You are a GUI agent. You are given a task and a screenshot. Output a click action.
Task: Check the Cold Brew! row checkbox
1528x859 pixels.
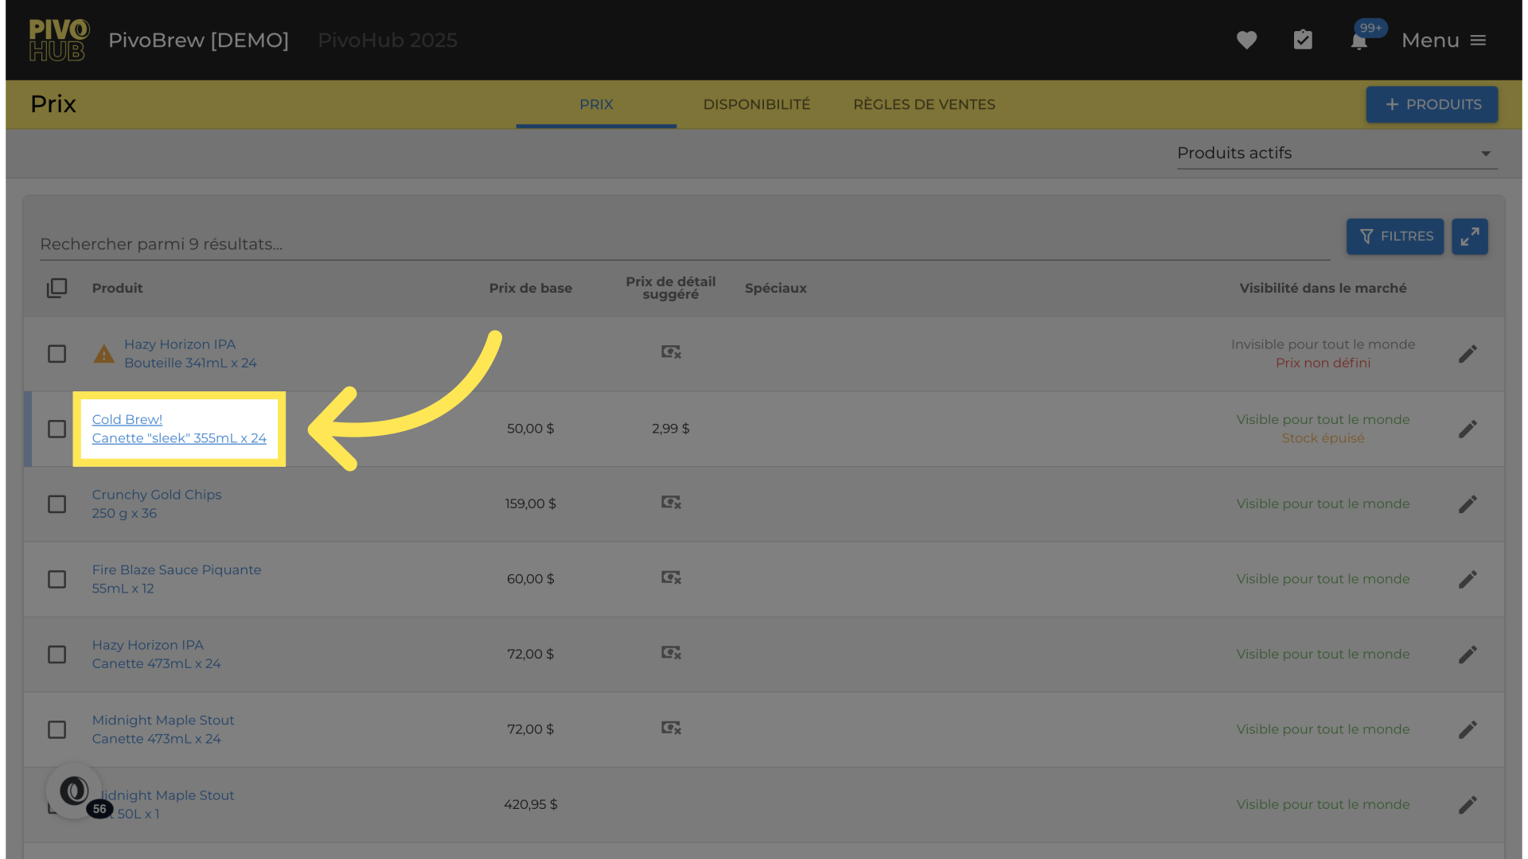tap(57, 429)
